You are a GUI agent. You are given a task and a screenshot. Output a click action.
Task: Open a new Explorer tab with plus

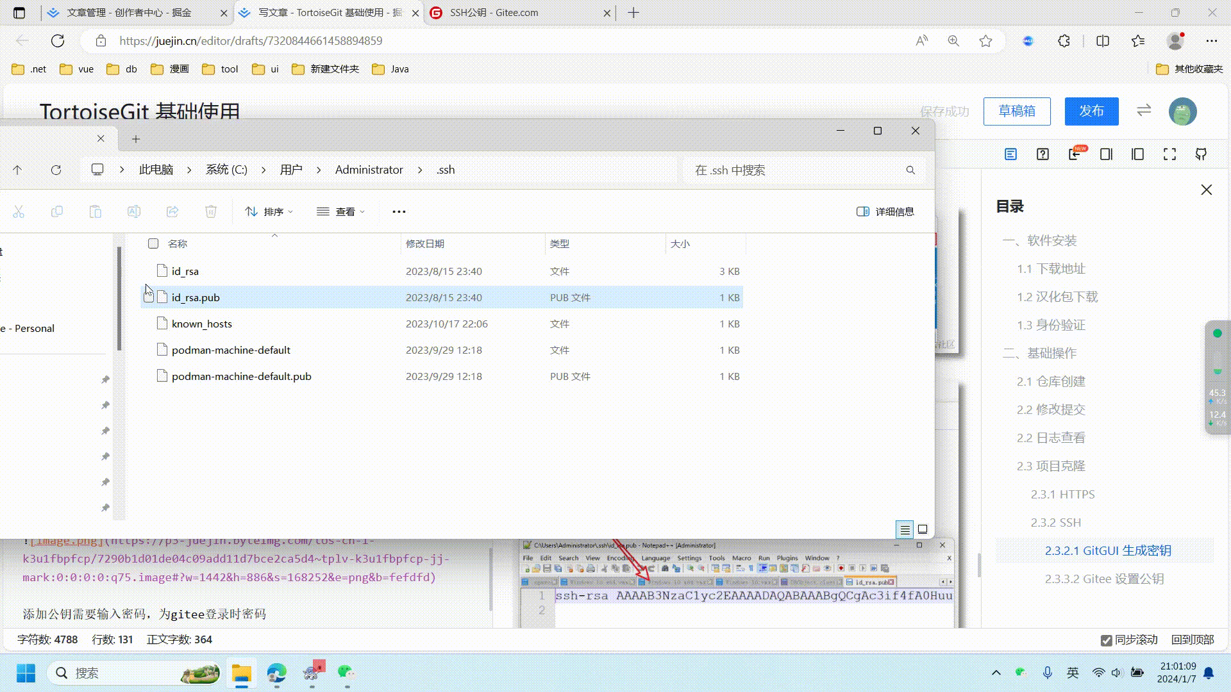coord(136,139)
